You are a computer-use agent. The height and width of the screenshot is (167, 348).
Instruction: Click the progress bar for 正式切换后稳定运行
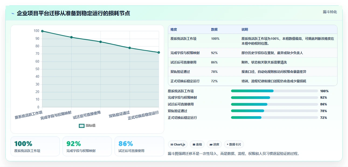point(274,118)
